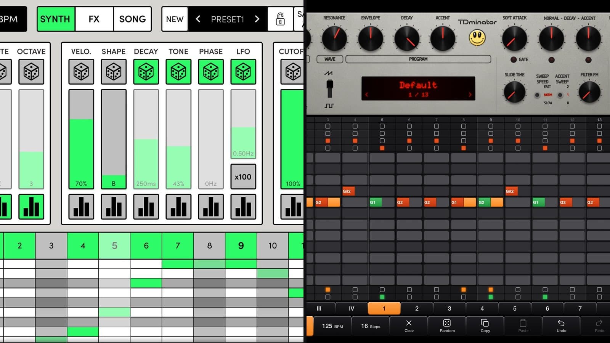The height and width of the screenshot is (343, 610).
Task: Click the 16 Steps button
Action: pos(371,326)
